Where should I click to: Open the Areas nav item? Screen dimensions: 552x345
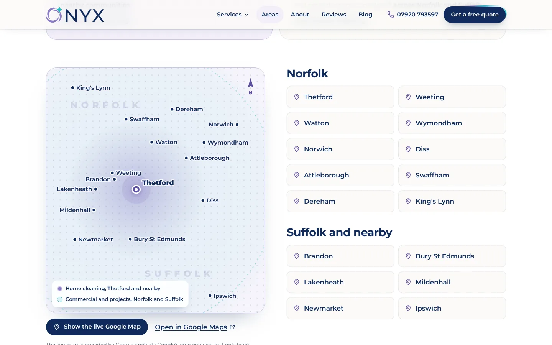coord(270,15)
